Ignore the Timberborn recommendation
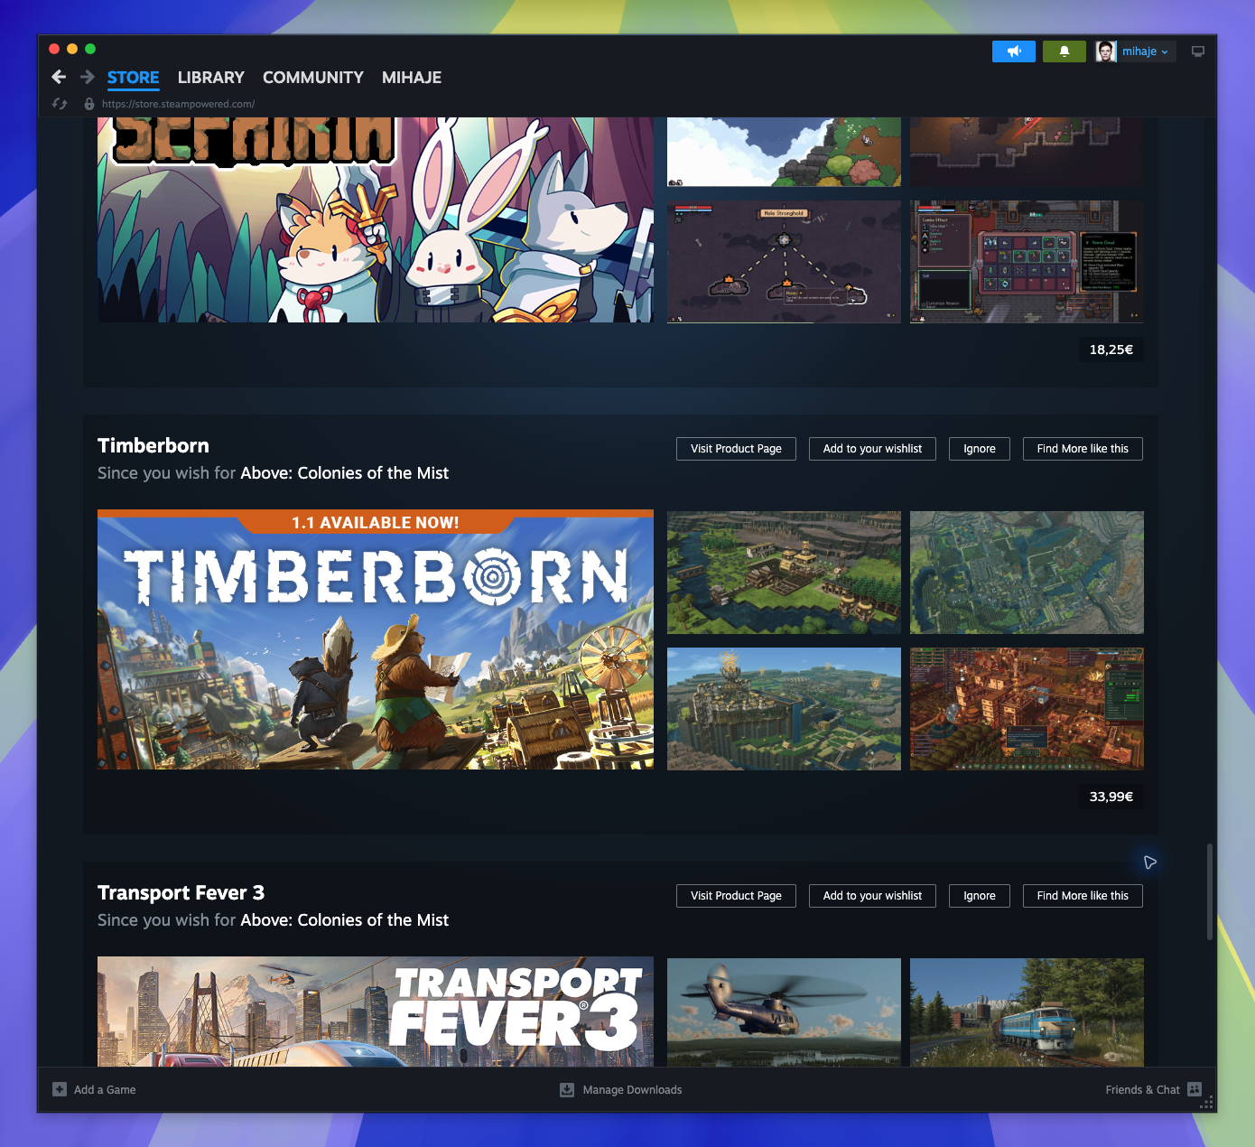 [980, 449]
